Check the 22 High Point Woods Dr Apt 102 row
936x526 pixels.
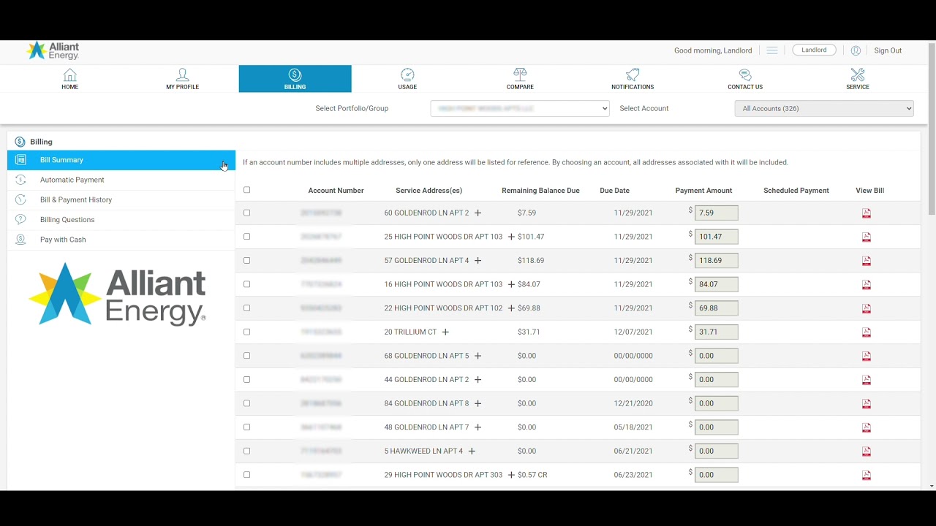coord(246,308)
